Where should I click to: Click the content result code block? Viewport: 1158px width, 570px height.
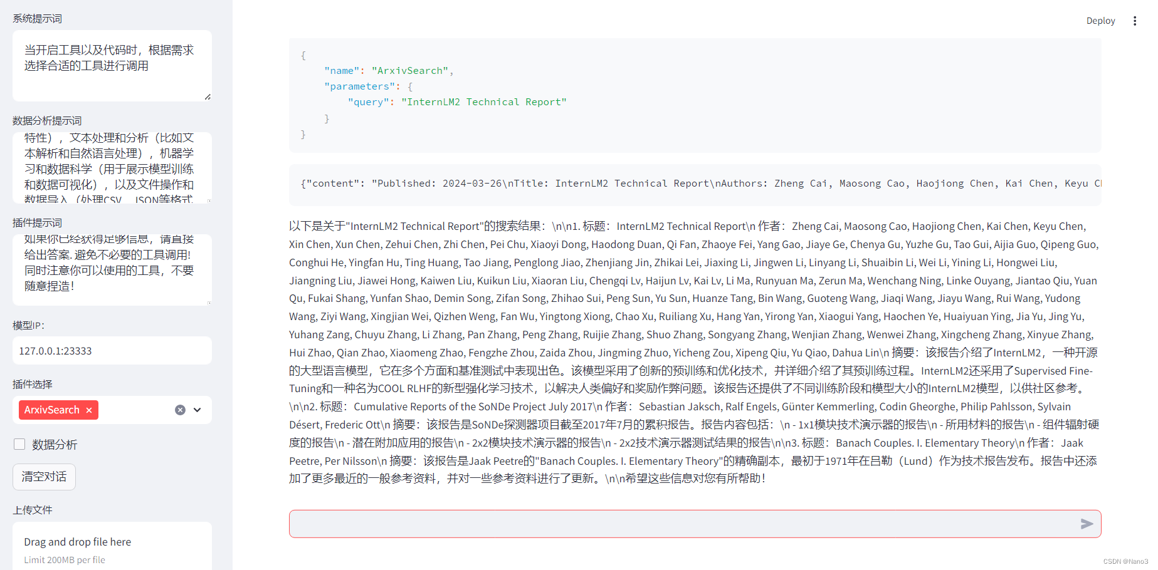[x=695, y=185]
